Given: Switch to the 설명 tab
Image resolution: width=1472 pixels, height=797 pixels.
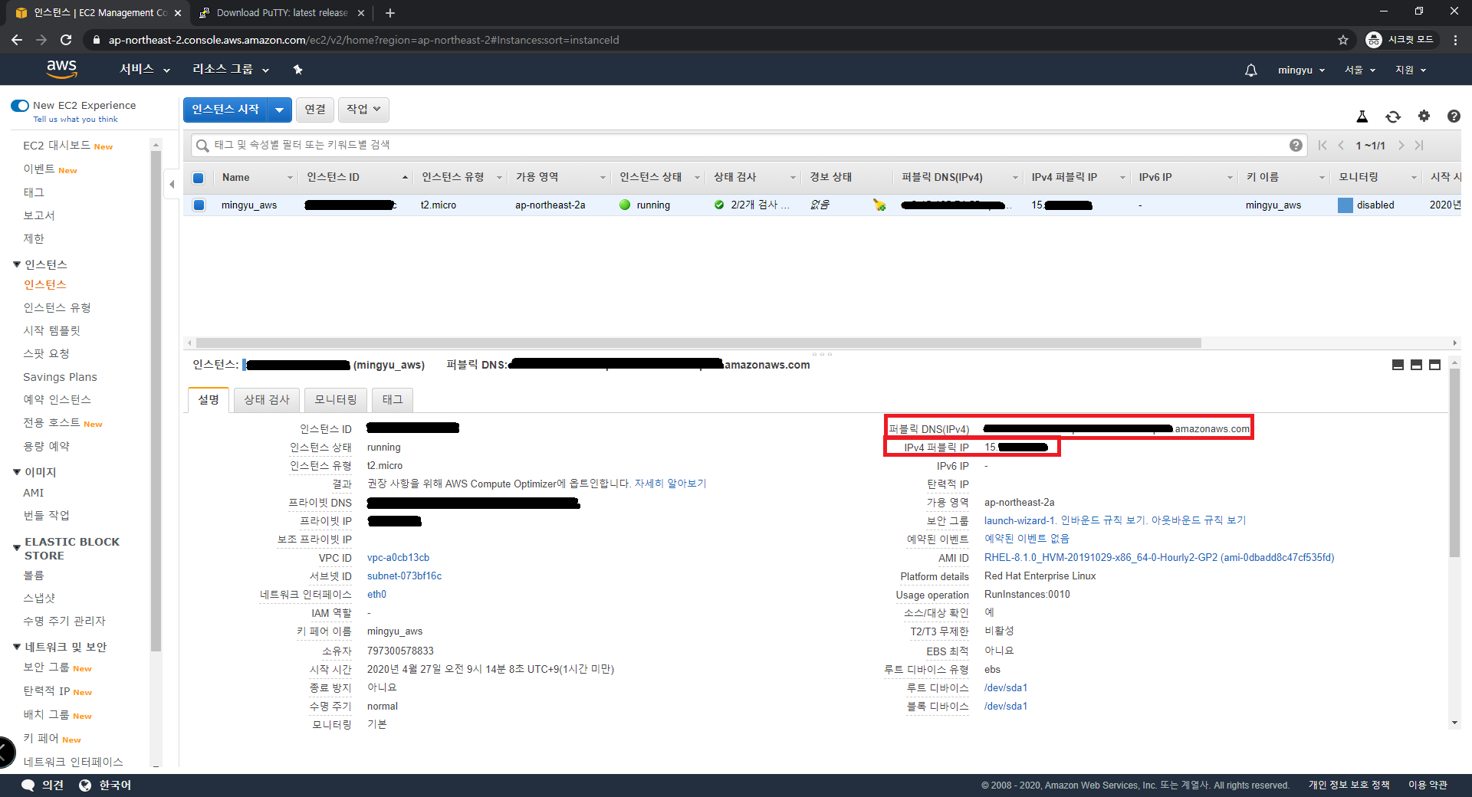Looking at the screenshot, I should point(209,400).
